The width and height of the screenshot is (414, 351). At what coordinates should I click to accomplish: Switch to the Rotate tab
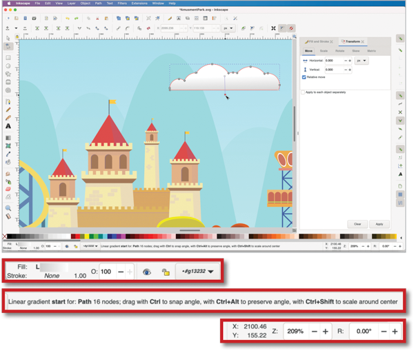(x=339, y=50)
